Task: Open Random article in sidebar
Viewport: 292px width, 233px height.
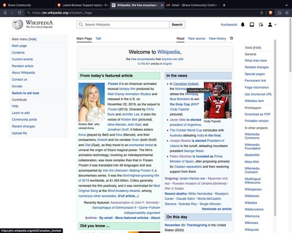Action: [x=23, y=66]
